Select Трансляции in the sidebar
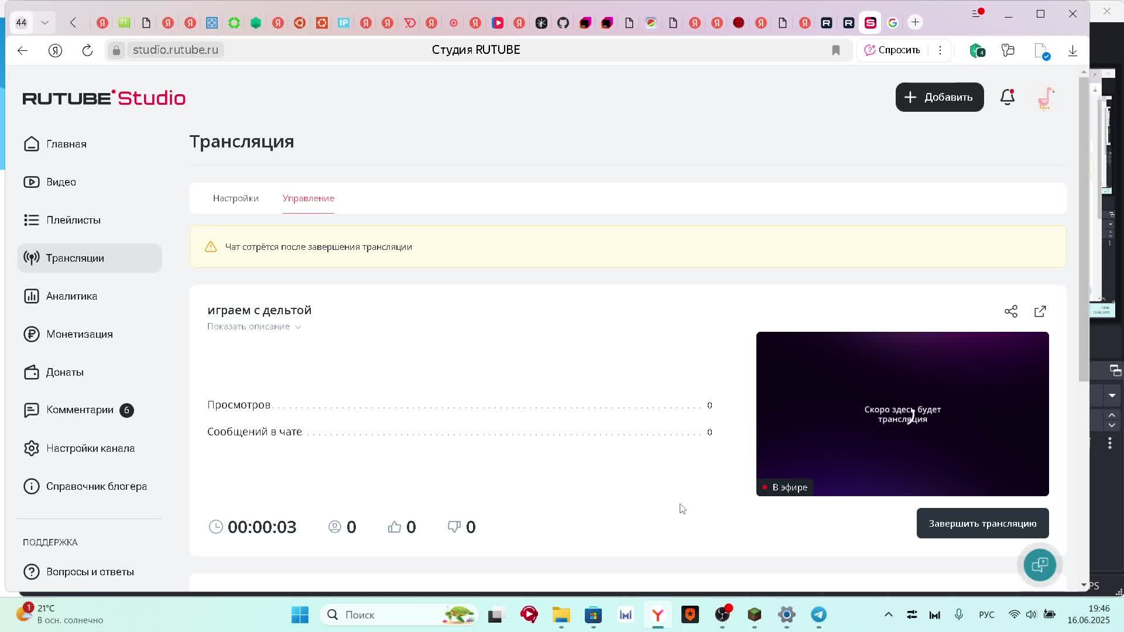This screenshot has width=1124, height=632. [90, 258]
